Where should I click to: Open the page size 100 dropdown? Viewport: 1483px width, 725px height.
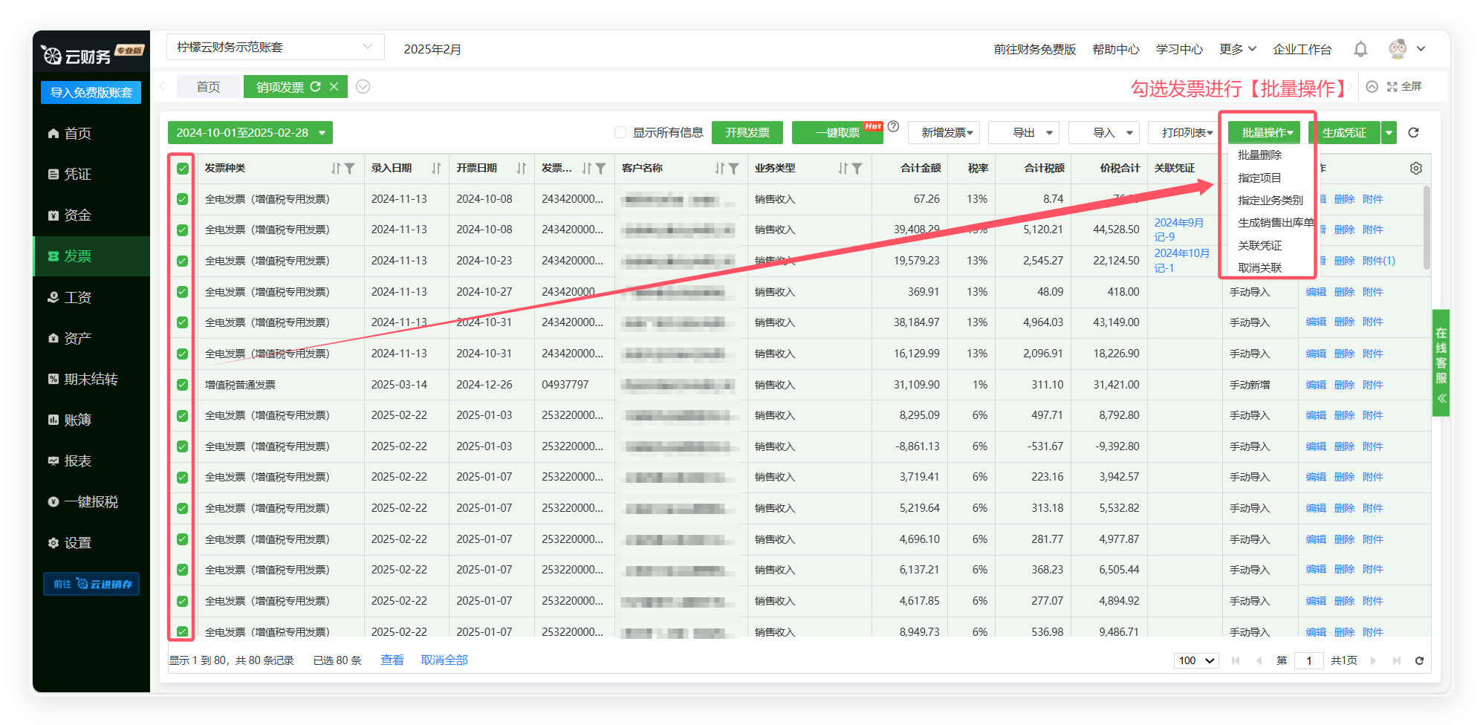point(1196,660)
